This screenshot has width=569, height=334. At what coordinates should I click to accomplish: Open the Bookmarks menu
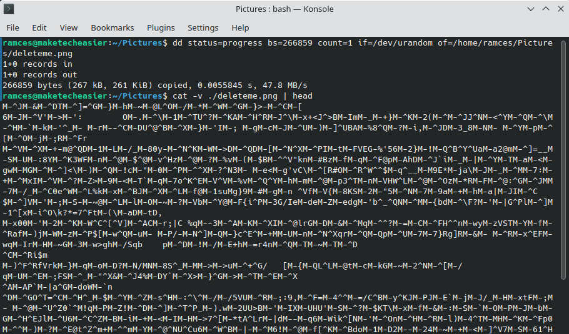(113, 28)
